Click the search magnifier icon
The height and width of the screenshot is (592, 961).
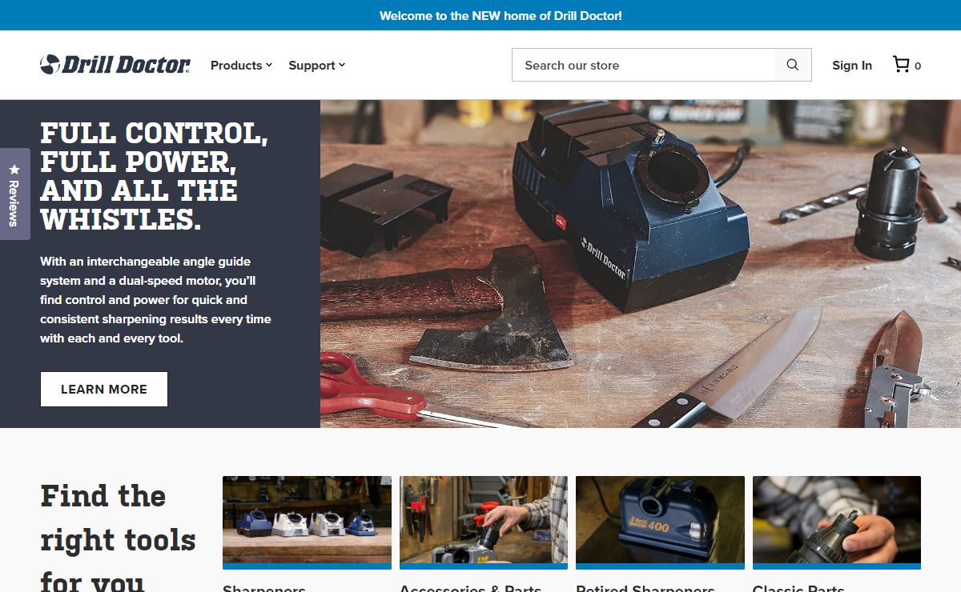pyautogui.click(x=793, y=65)
